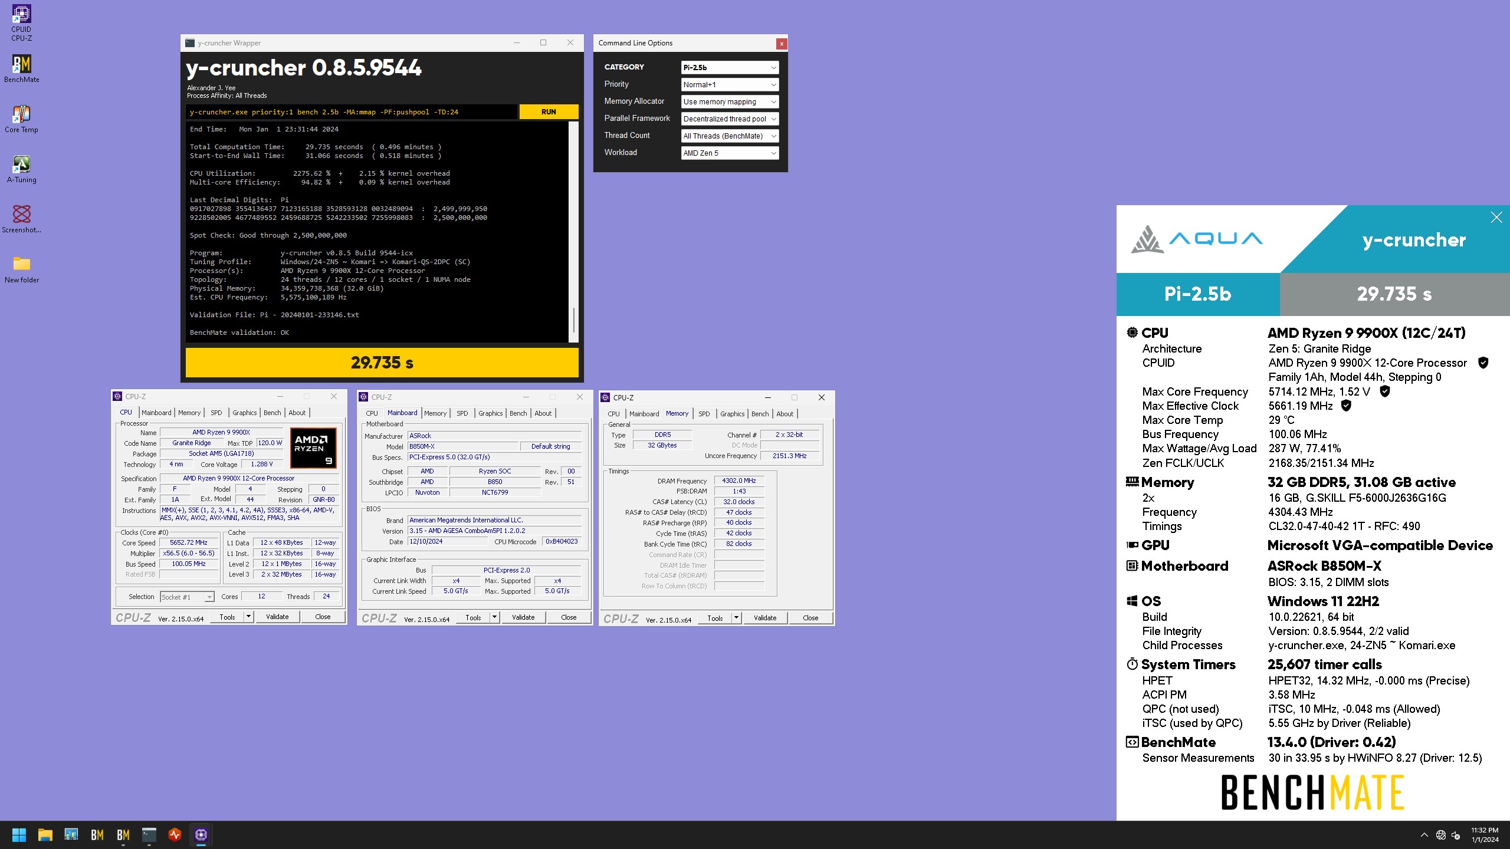Click the AMD Ryzen 9 logo
Viewport: 1510px width, 849px height.
coord(313,449)
